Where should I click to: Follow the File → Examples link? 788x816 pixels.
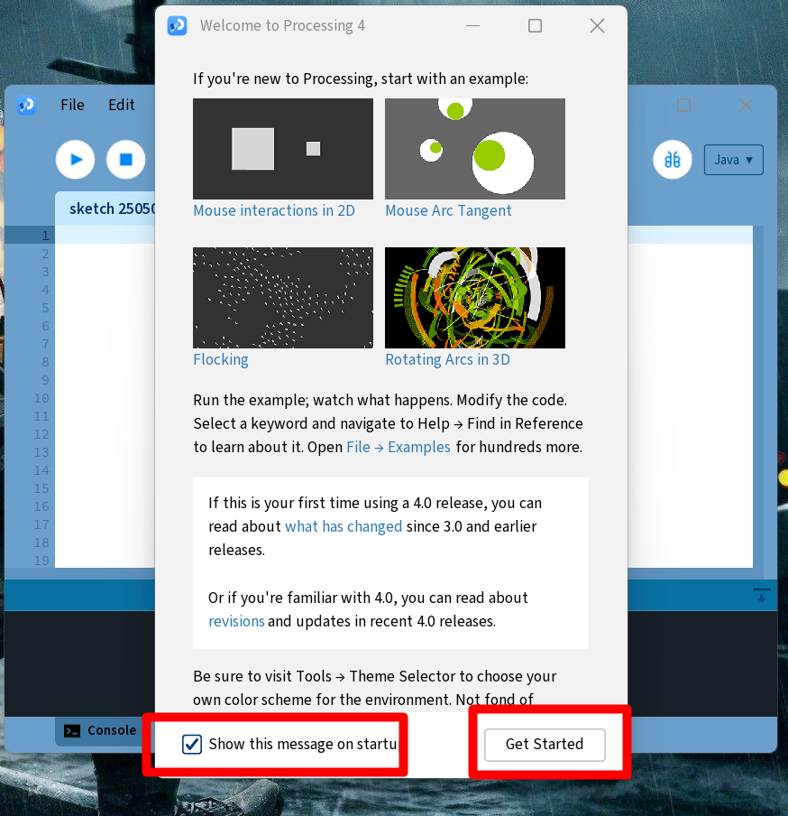click(399, 448)
